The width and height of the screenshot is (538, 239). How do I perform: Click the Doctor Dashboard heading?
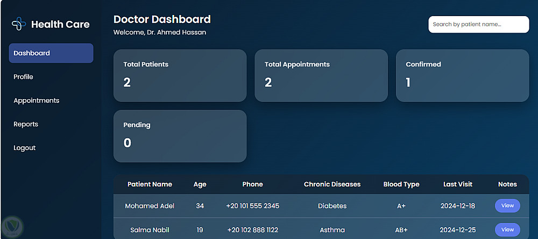point(162,19)
